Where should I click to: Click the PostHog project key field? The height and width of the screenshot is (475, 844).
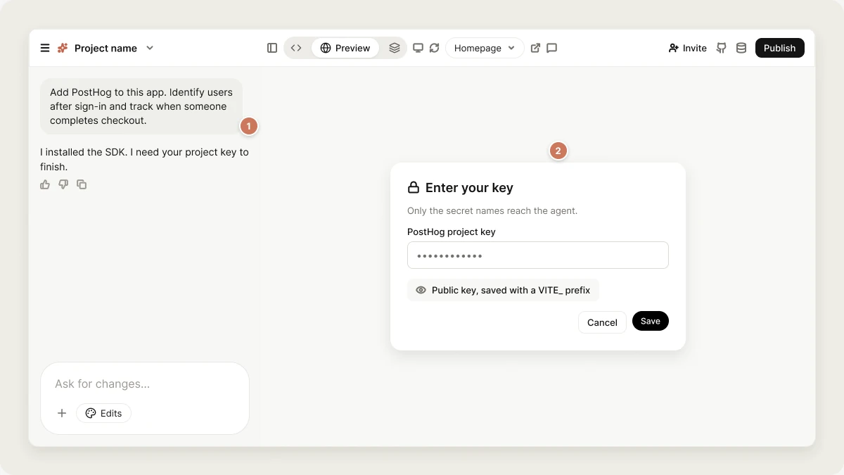[537, 255]
